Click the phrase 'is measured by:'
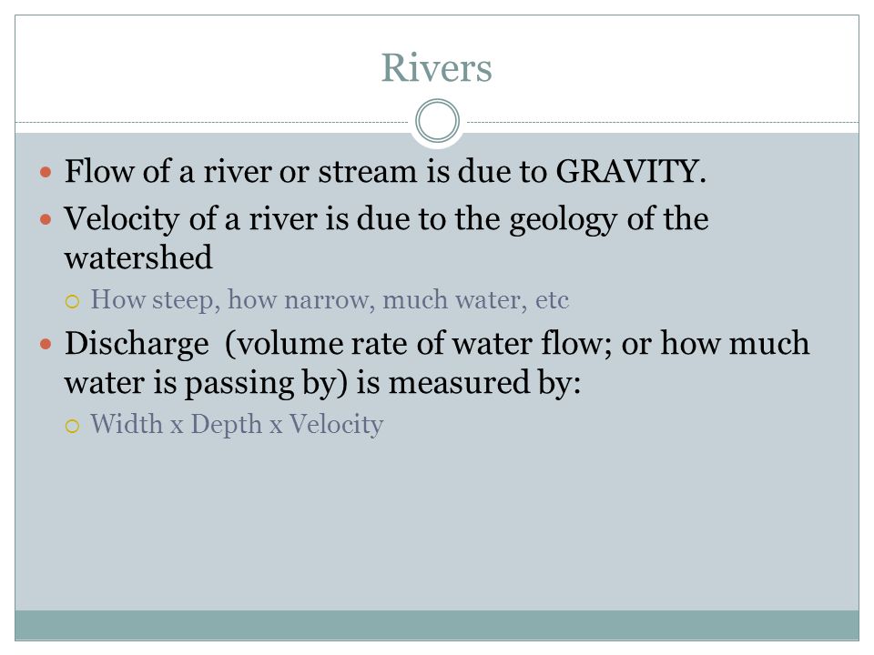 point(468,383)
